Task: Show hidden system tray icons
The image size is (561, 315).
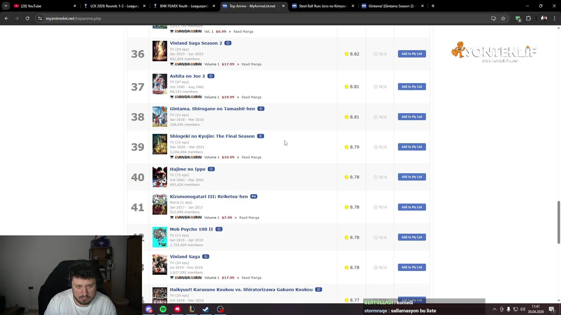Action: pyautogui.click(x=494, y=309)
